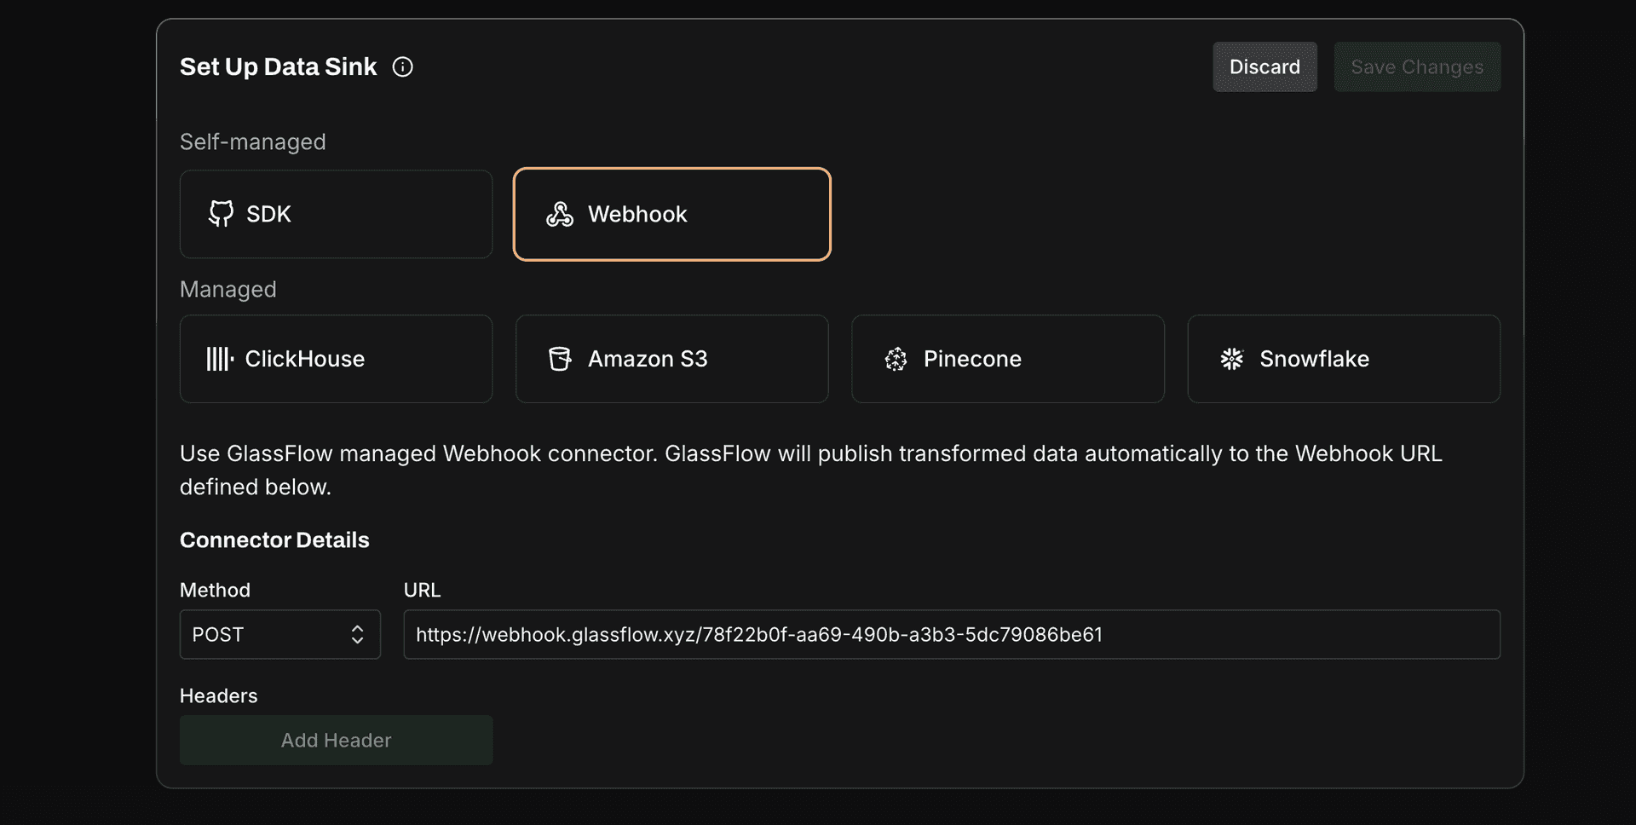
Task: Click the up-down chevron in Method selector
Action: [357, 634]
